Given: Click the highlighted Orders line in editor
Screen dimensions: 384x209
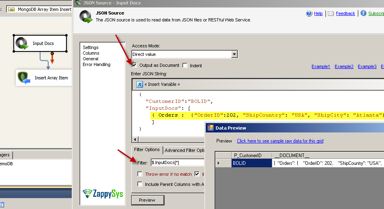Looking at the screenshot, I should (267, 115).
